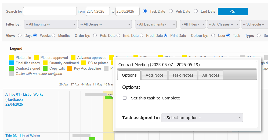Select the Task Date radio button
Image resolution: width=268 pixels, height=140 pixels.
click(145, 11)
